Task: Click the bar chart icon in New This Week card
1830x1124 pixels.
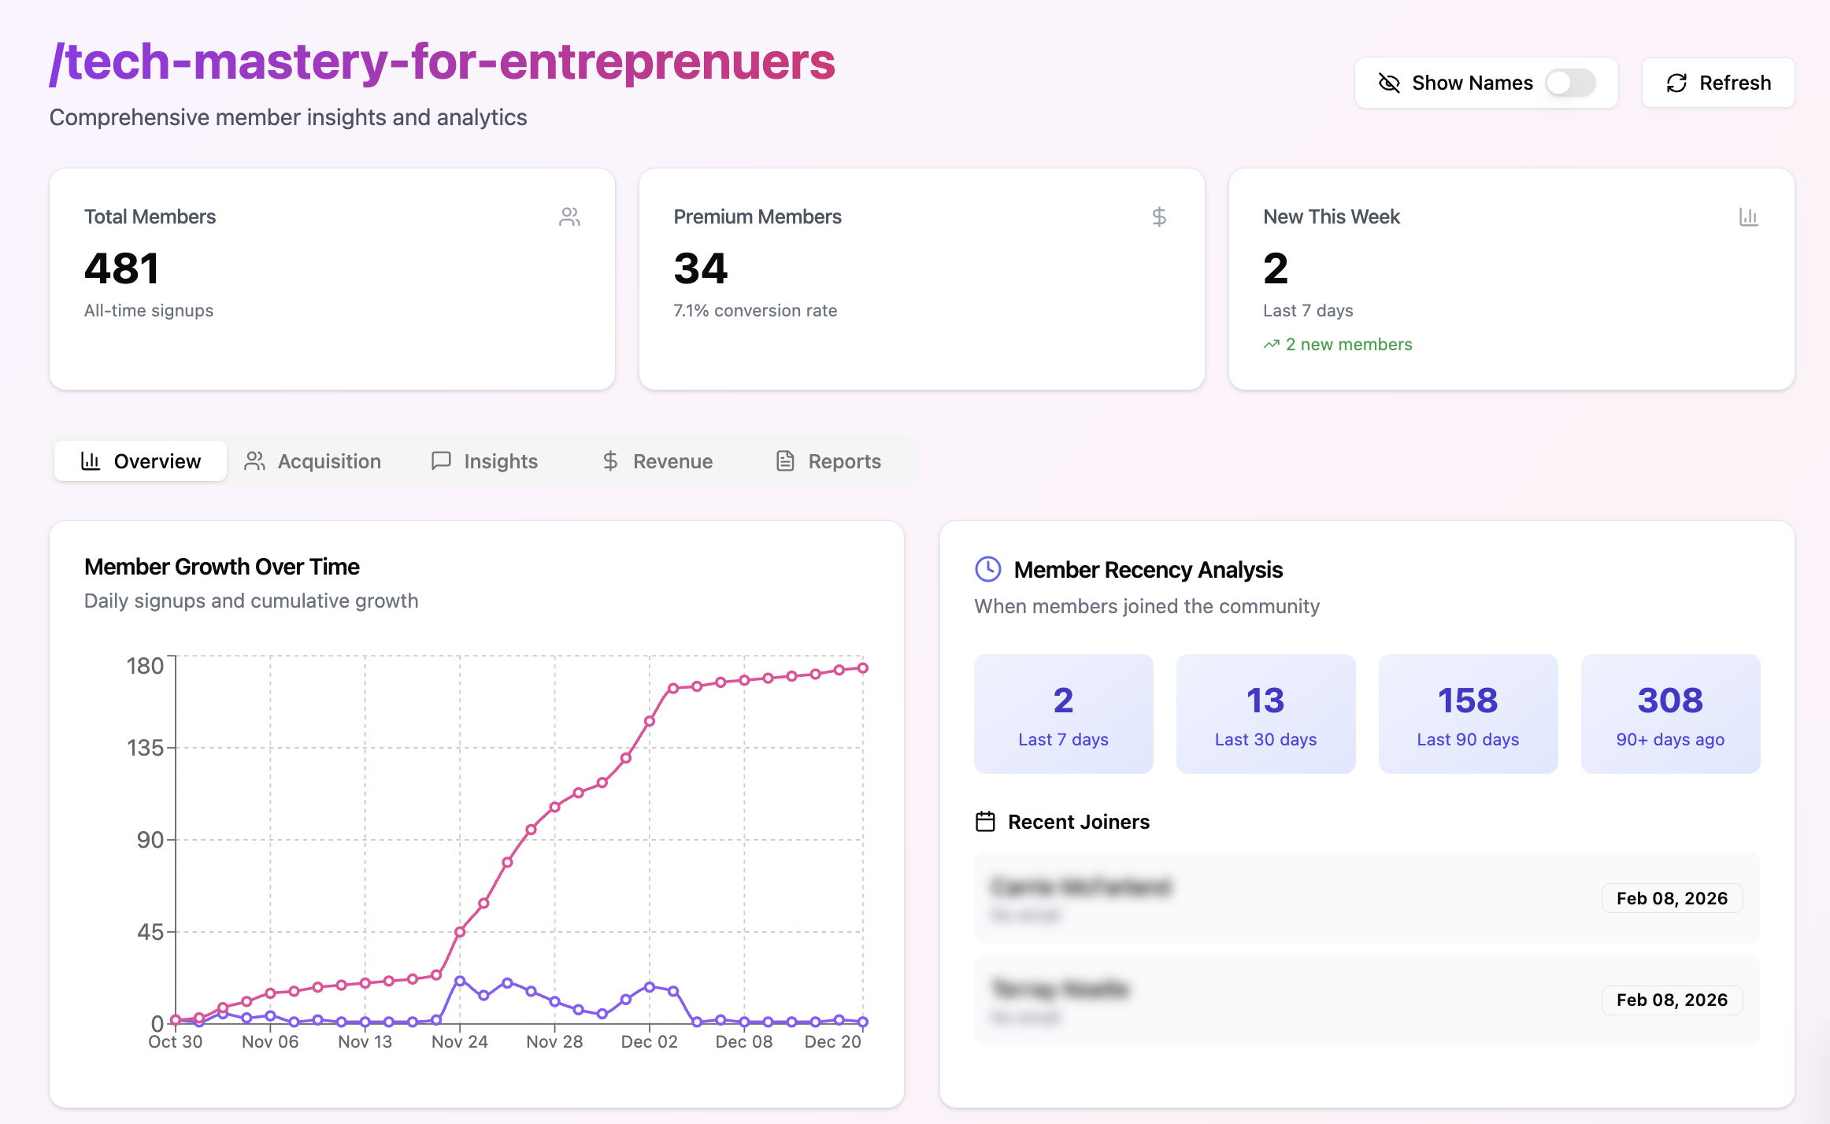Action: click(x=1748, y=217)
